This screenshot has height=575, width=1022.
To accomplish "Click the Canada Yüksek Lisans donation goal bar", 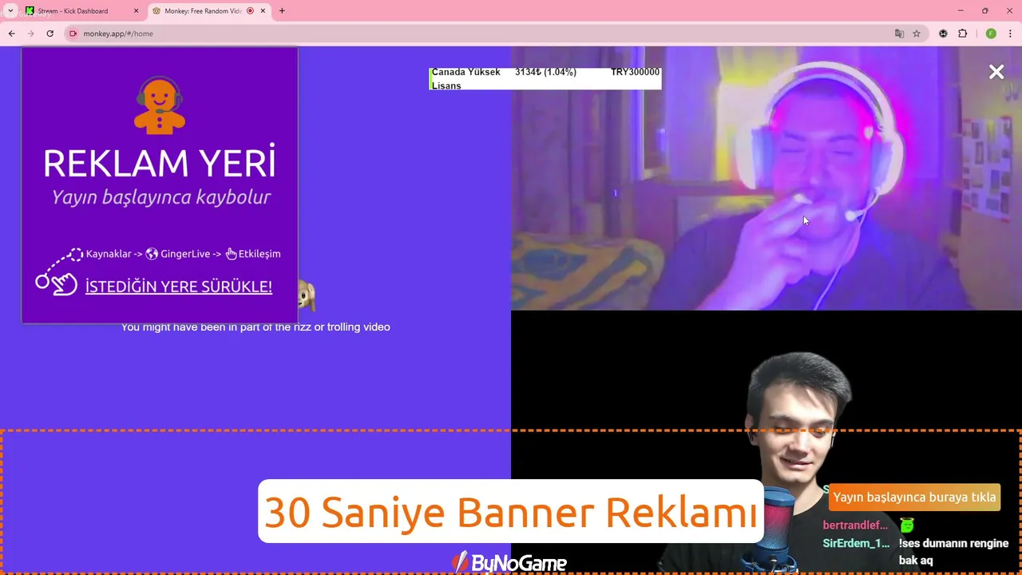I will coord(545,78).
